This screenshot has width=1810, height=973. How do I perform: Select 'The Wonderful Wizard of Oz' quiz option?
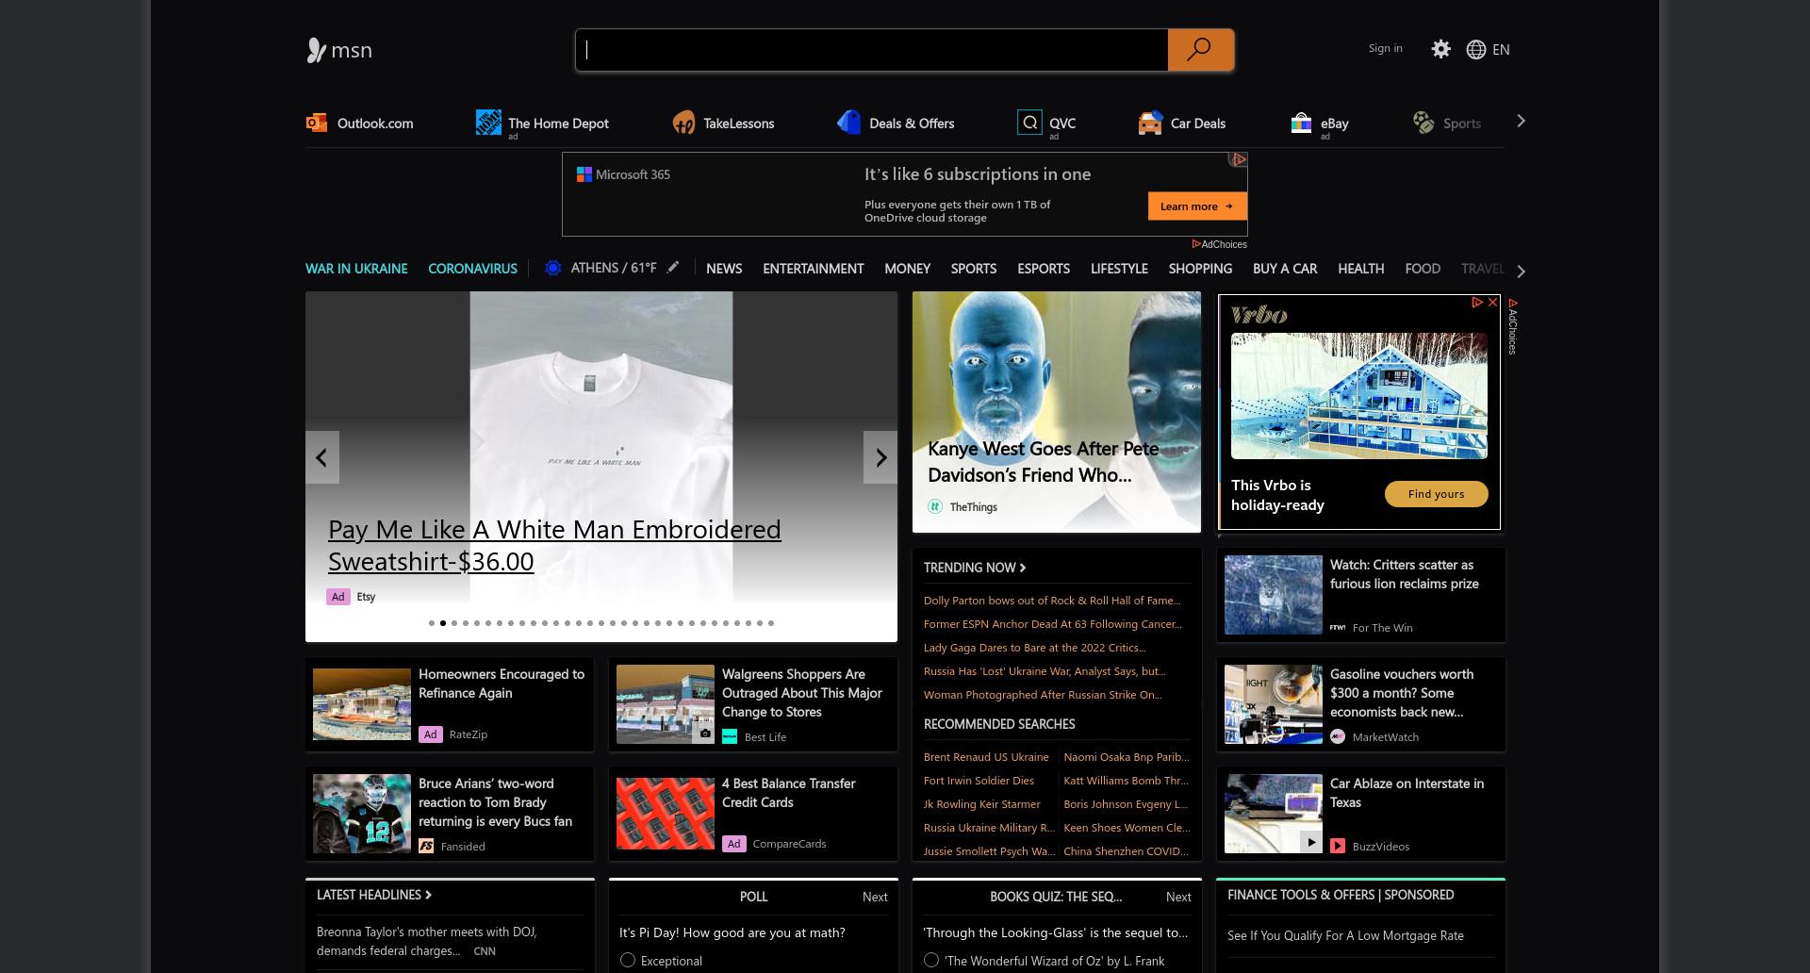pos(931,960)
